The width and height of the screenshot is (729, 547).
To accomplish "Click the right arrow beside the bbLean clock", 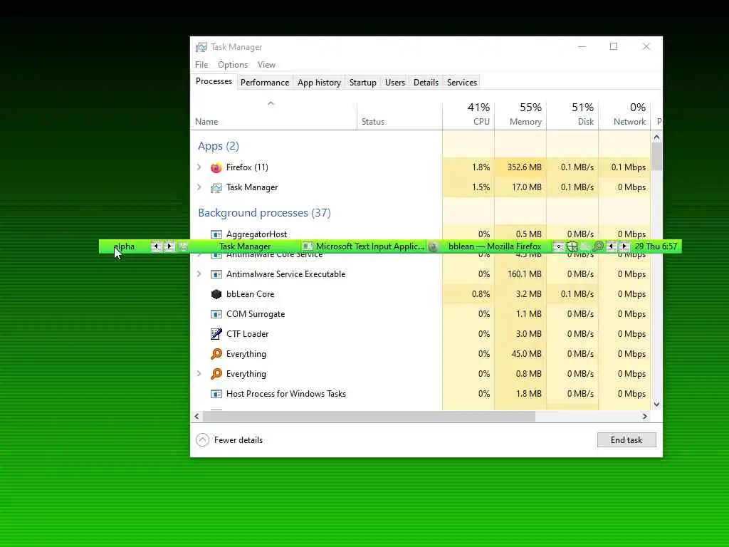I will [x=624, y=246].
